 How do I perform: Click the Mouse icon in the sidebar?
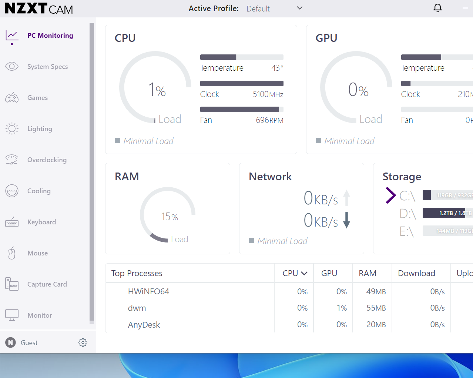point(12,254)
